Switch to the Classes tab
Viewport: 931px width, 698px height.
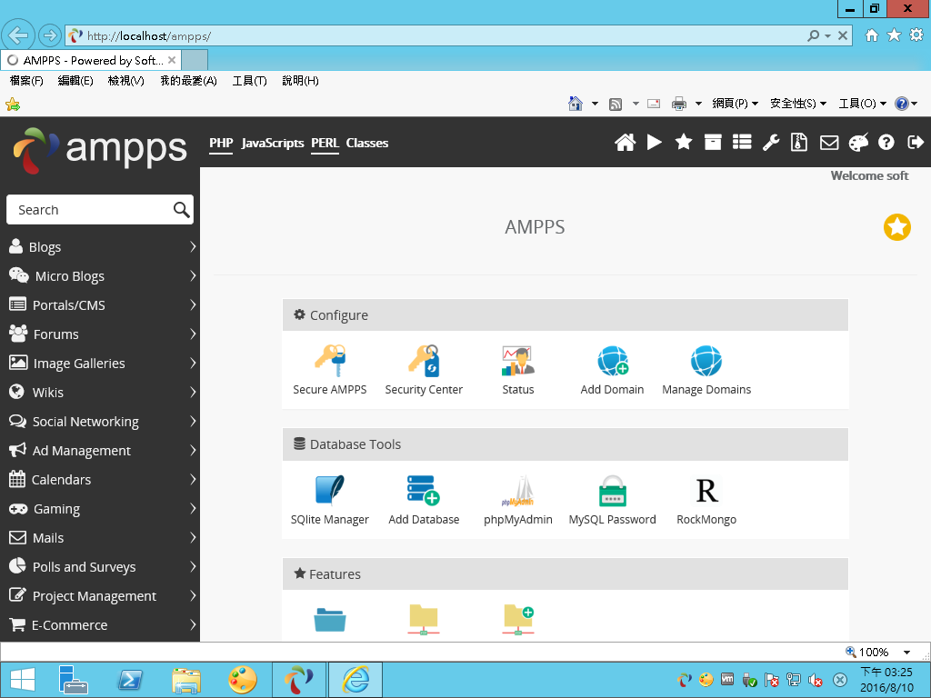click(x=367, y=143)
